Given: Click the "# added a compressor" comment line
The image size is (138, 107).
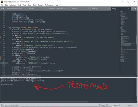Looking at the screenshot, I should click(27, 67).
